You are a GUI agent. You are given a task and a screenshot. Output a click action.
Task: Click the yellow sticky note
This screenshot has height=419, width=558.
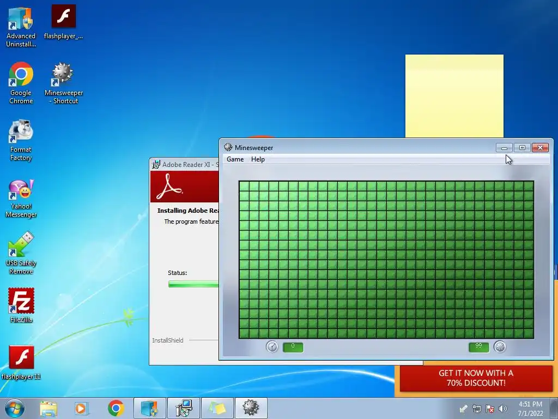click(x=454, y=96)
